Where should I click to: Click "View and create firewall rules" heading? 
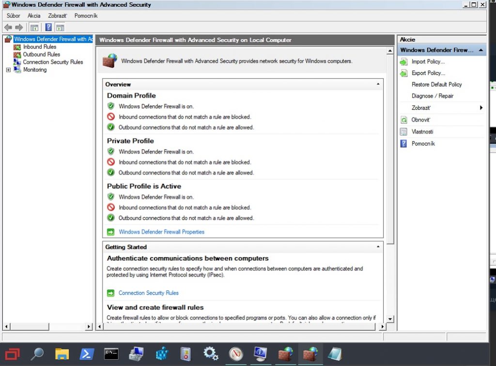coord(155,307)
